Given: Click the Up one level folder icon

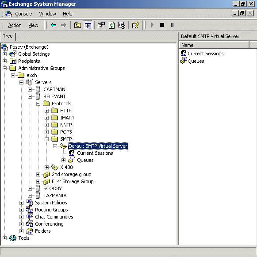Looking at the screenshot, I should coord(77,25).
